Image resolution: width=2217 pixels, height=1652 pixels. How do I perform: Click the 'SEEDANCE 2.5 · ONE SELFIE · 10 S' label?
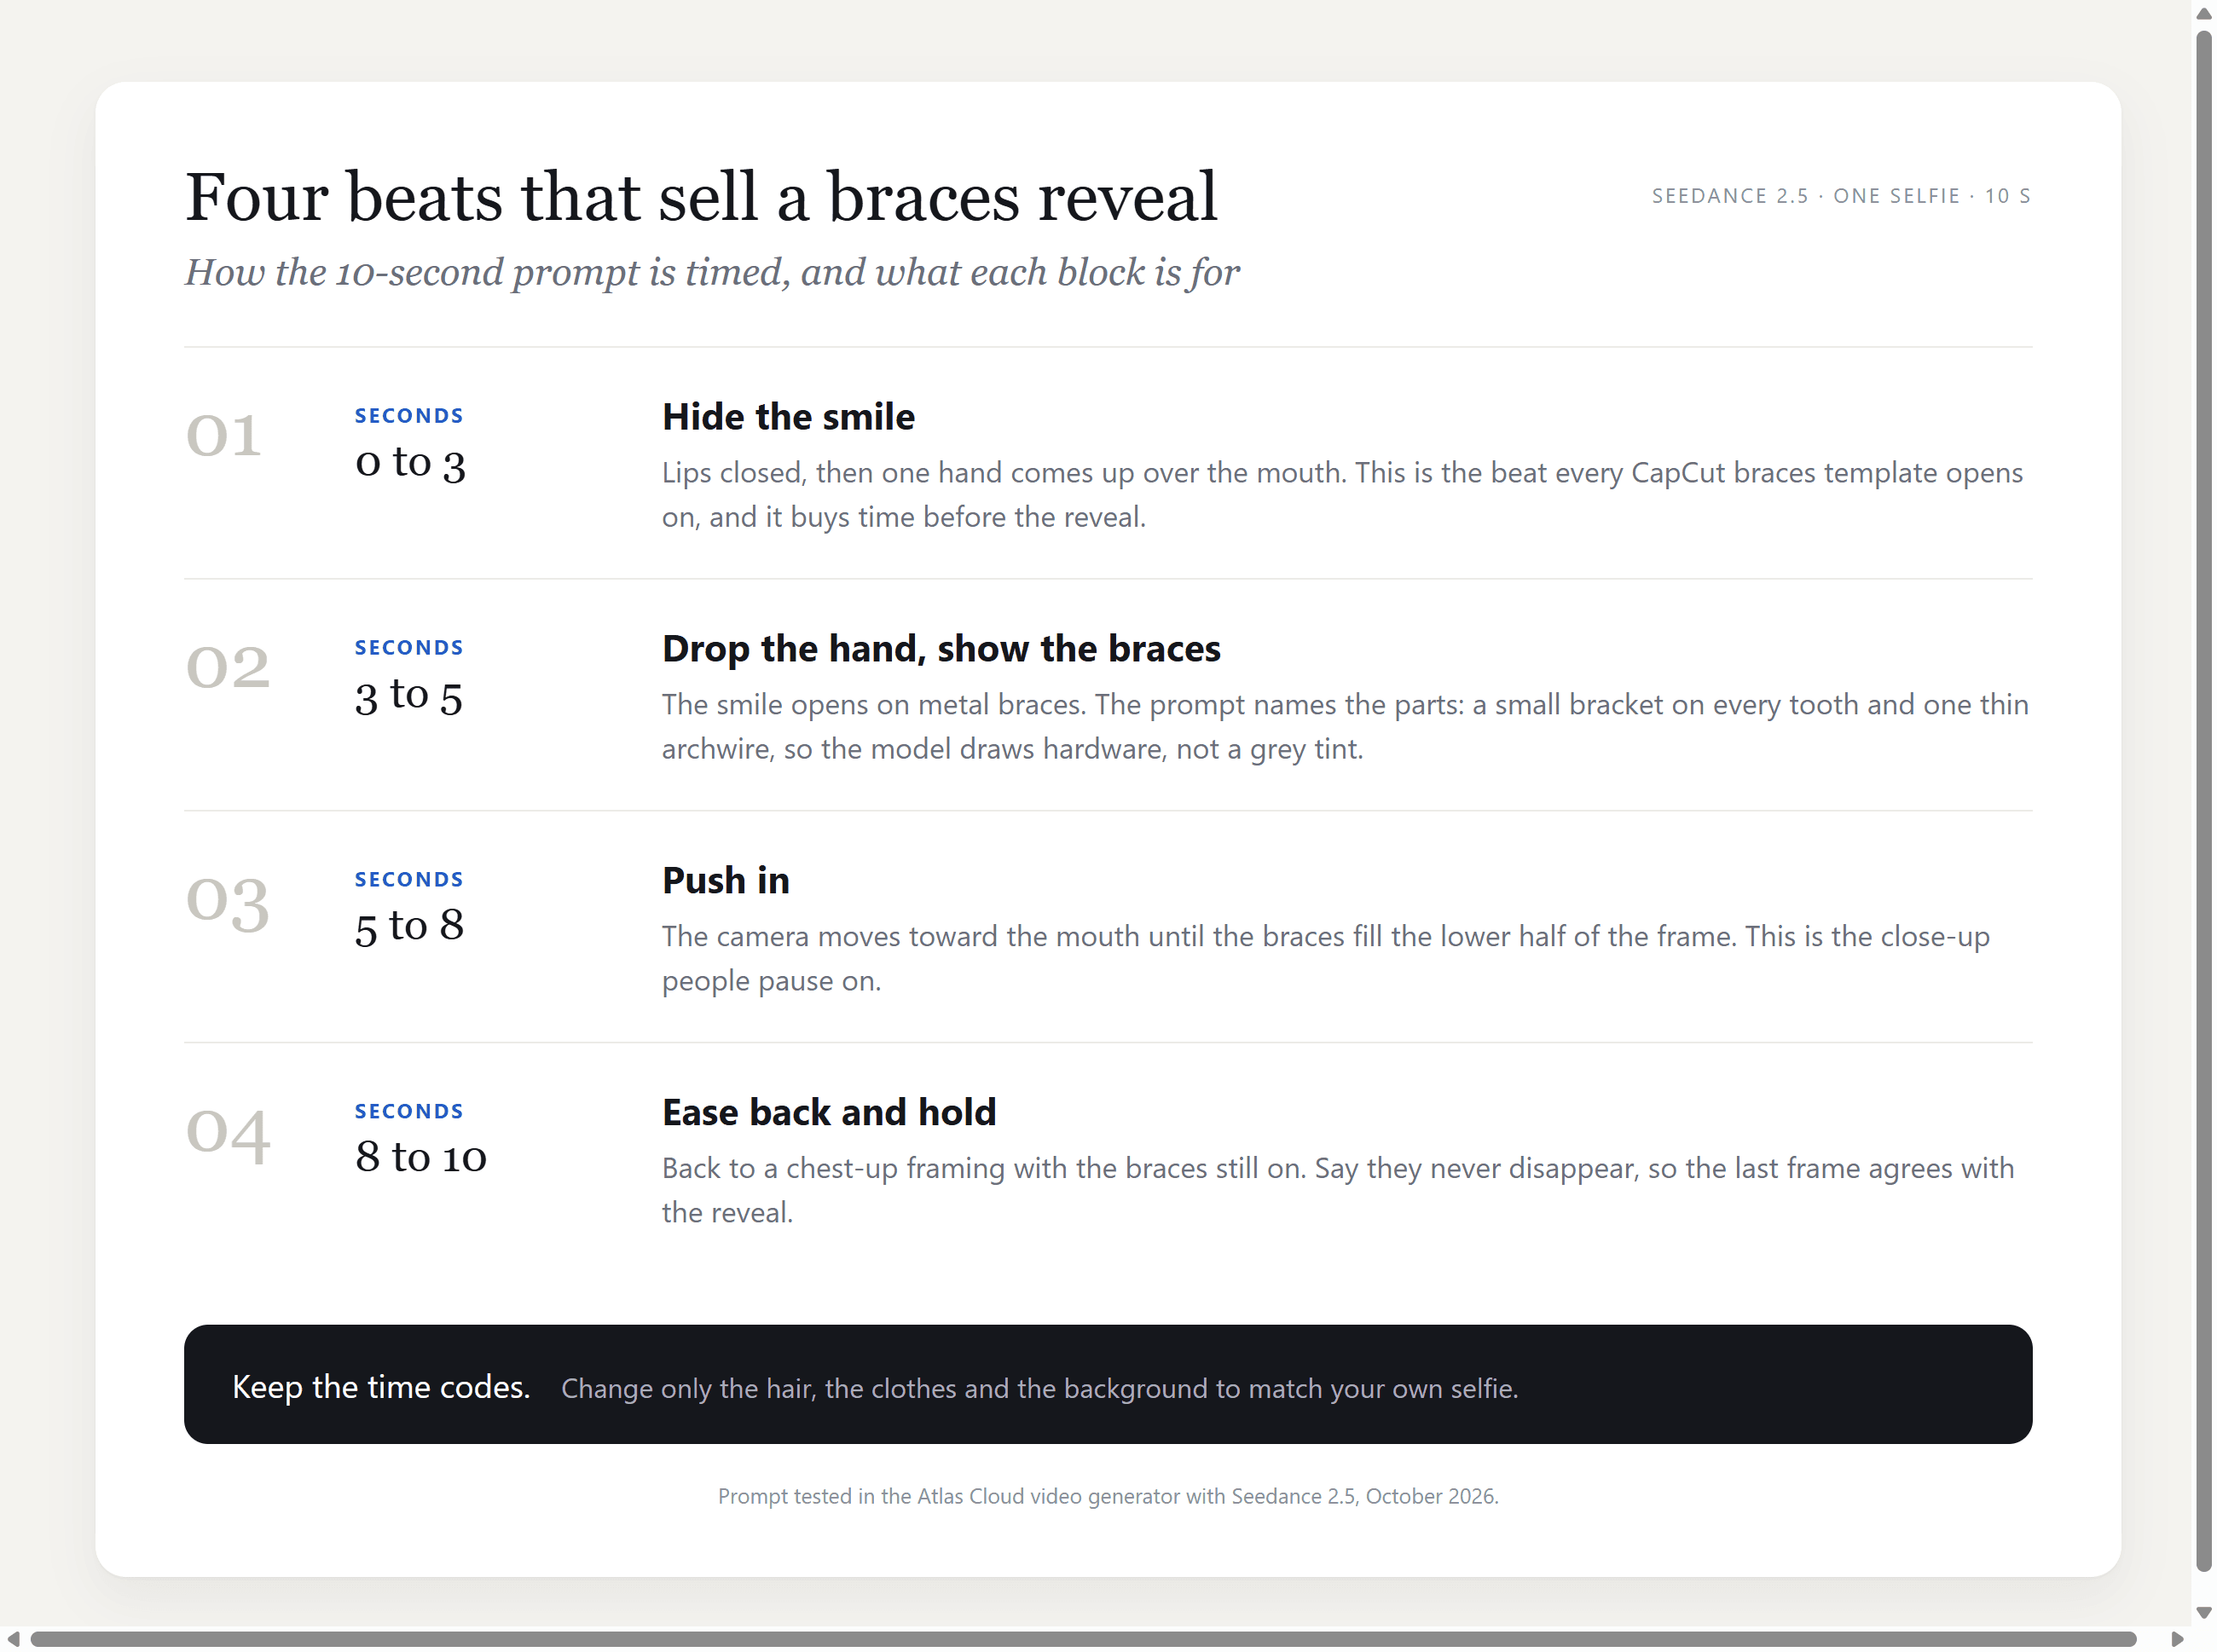[1842, 196]
